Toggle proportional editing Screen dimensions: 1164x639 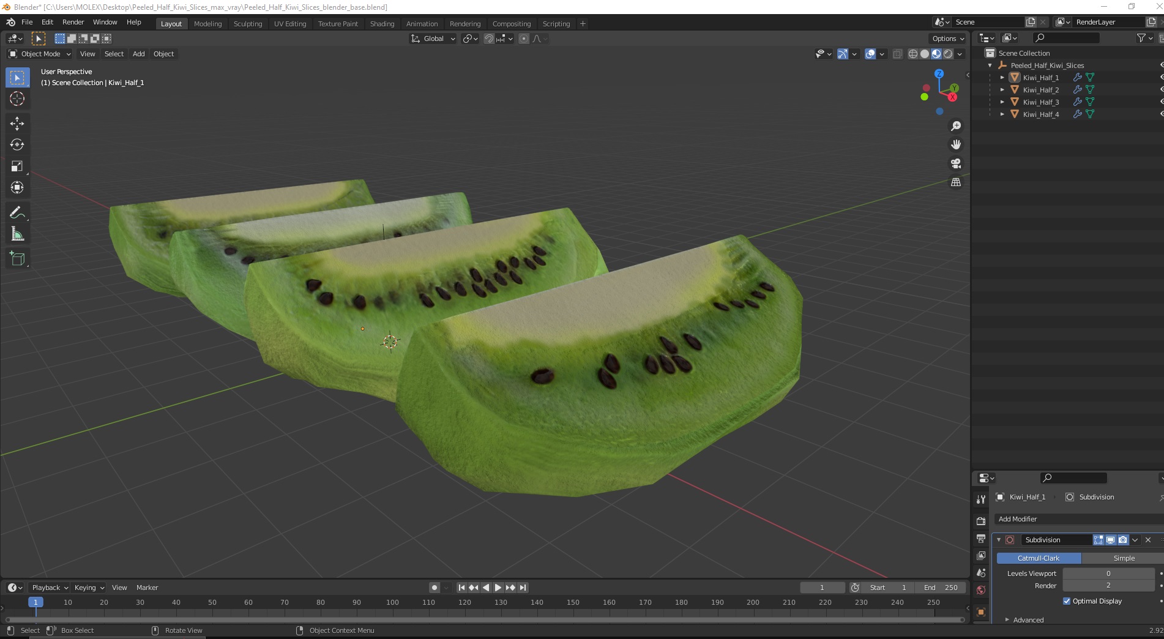tap(524, 39)
